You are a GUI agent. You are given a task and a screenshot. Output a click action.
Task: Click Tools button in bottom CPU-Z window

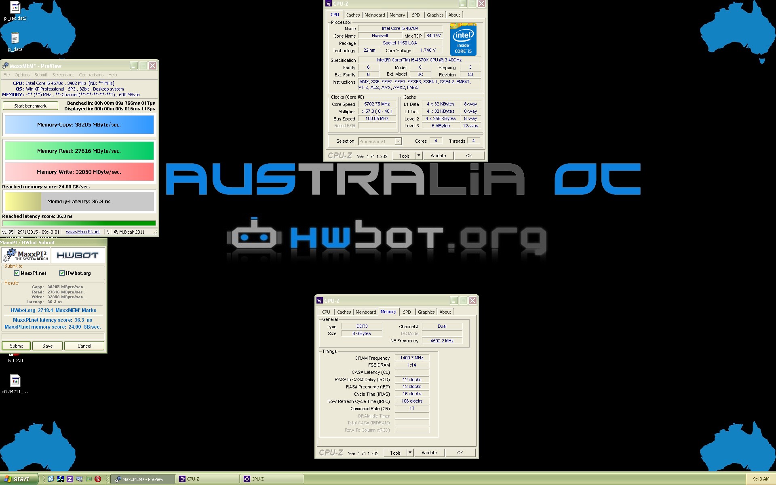[x=395, y=453]
